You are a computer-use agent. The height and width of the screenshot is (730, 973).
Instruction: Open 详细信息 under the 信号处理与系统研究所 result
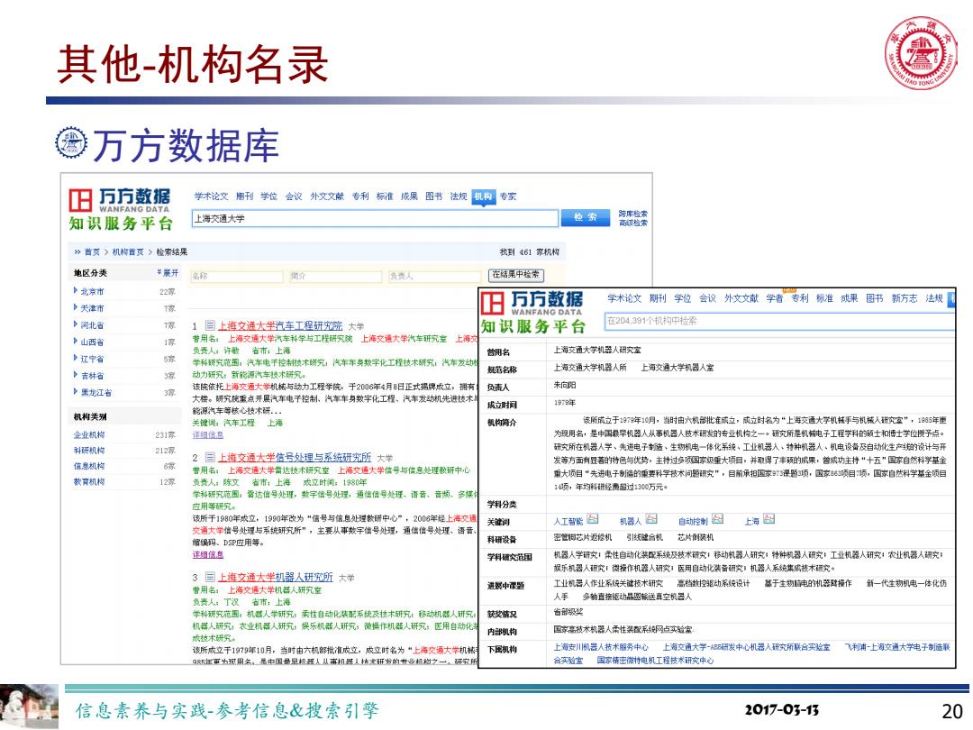tap(208, 555)
